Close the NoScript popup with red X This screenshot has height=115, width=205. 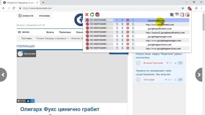pyautogui.click(x=87, y=14)
